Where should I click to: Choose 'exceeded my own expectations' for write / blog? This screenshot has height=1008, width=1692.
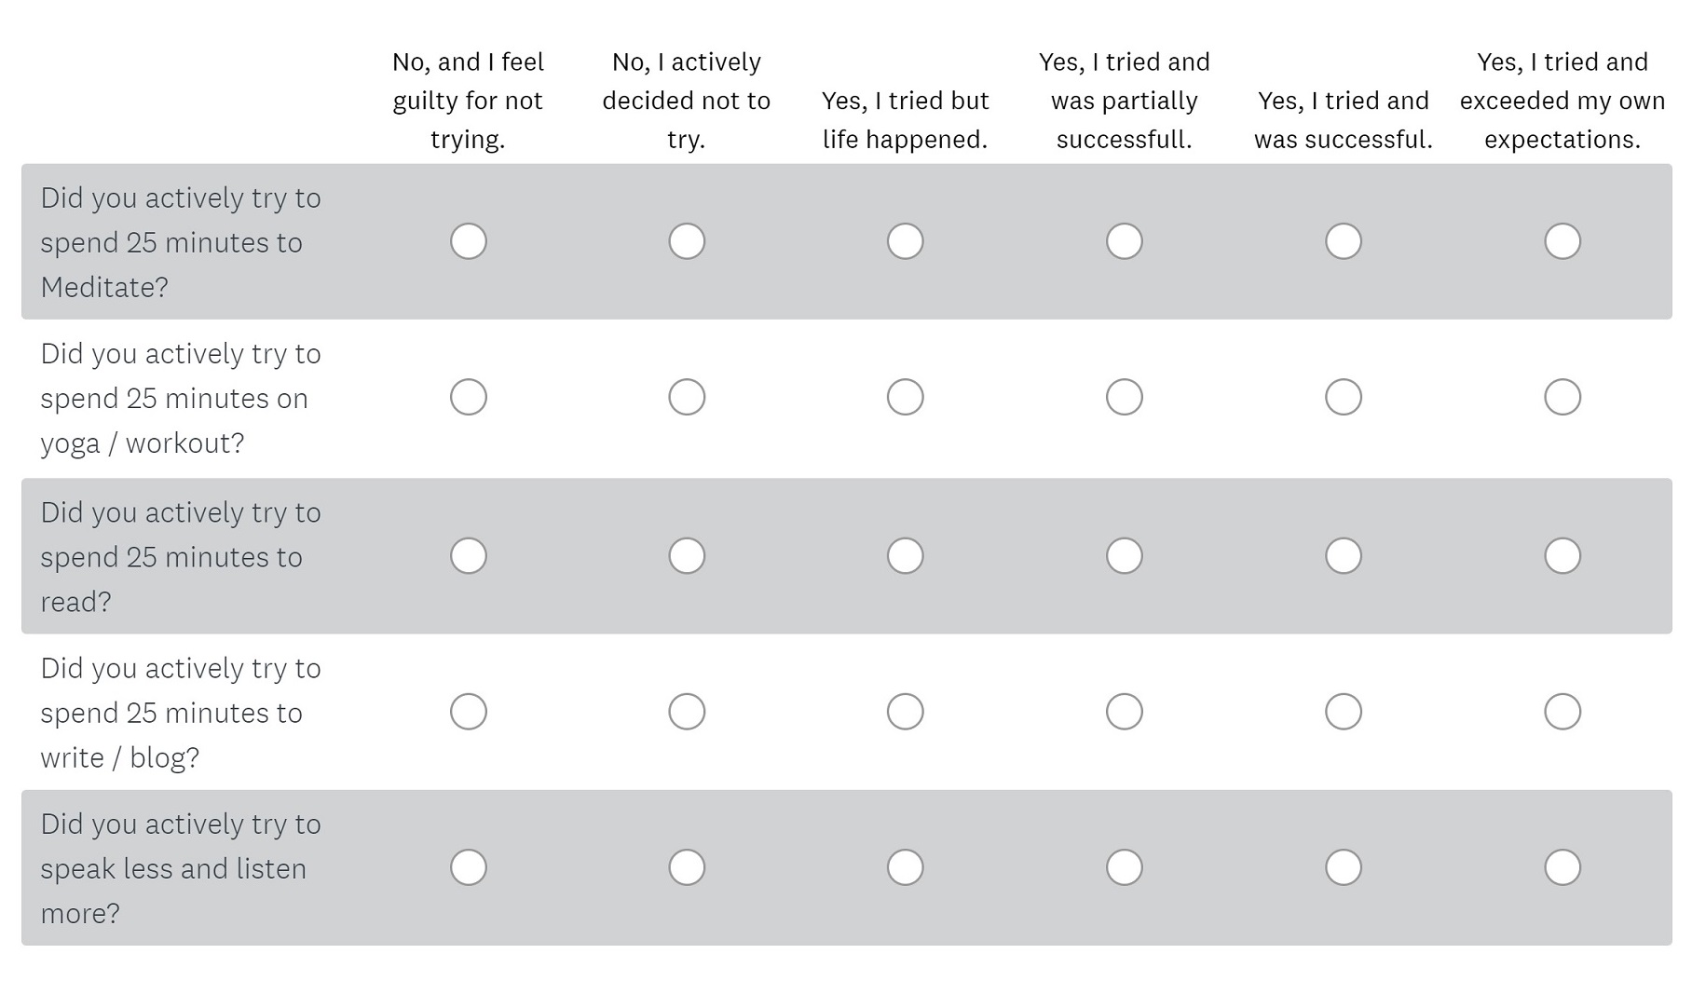[1562, 712]
